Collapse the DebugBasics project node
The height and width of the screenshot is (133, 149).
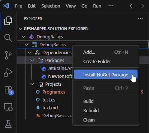point(27,45)
